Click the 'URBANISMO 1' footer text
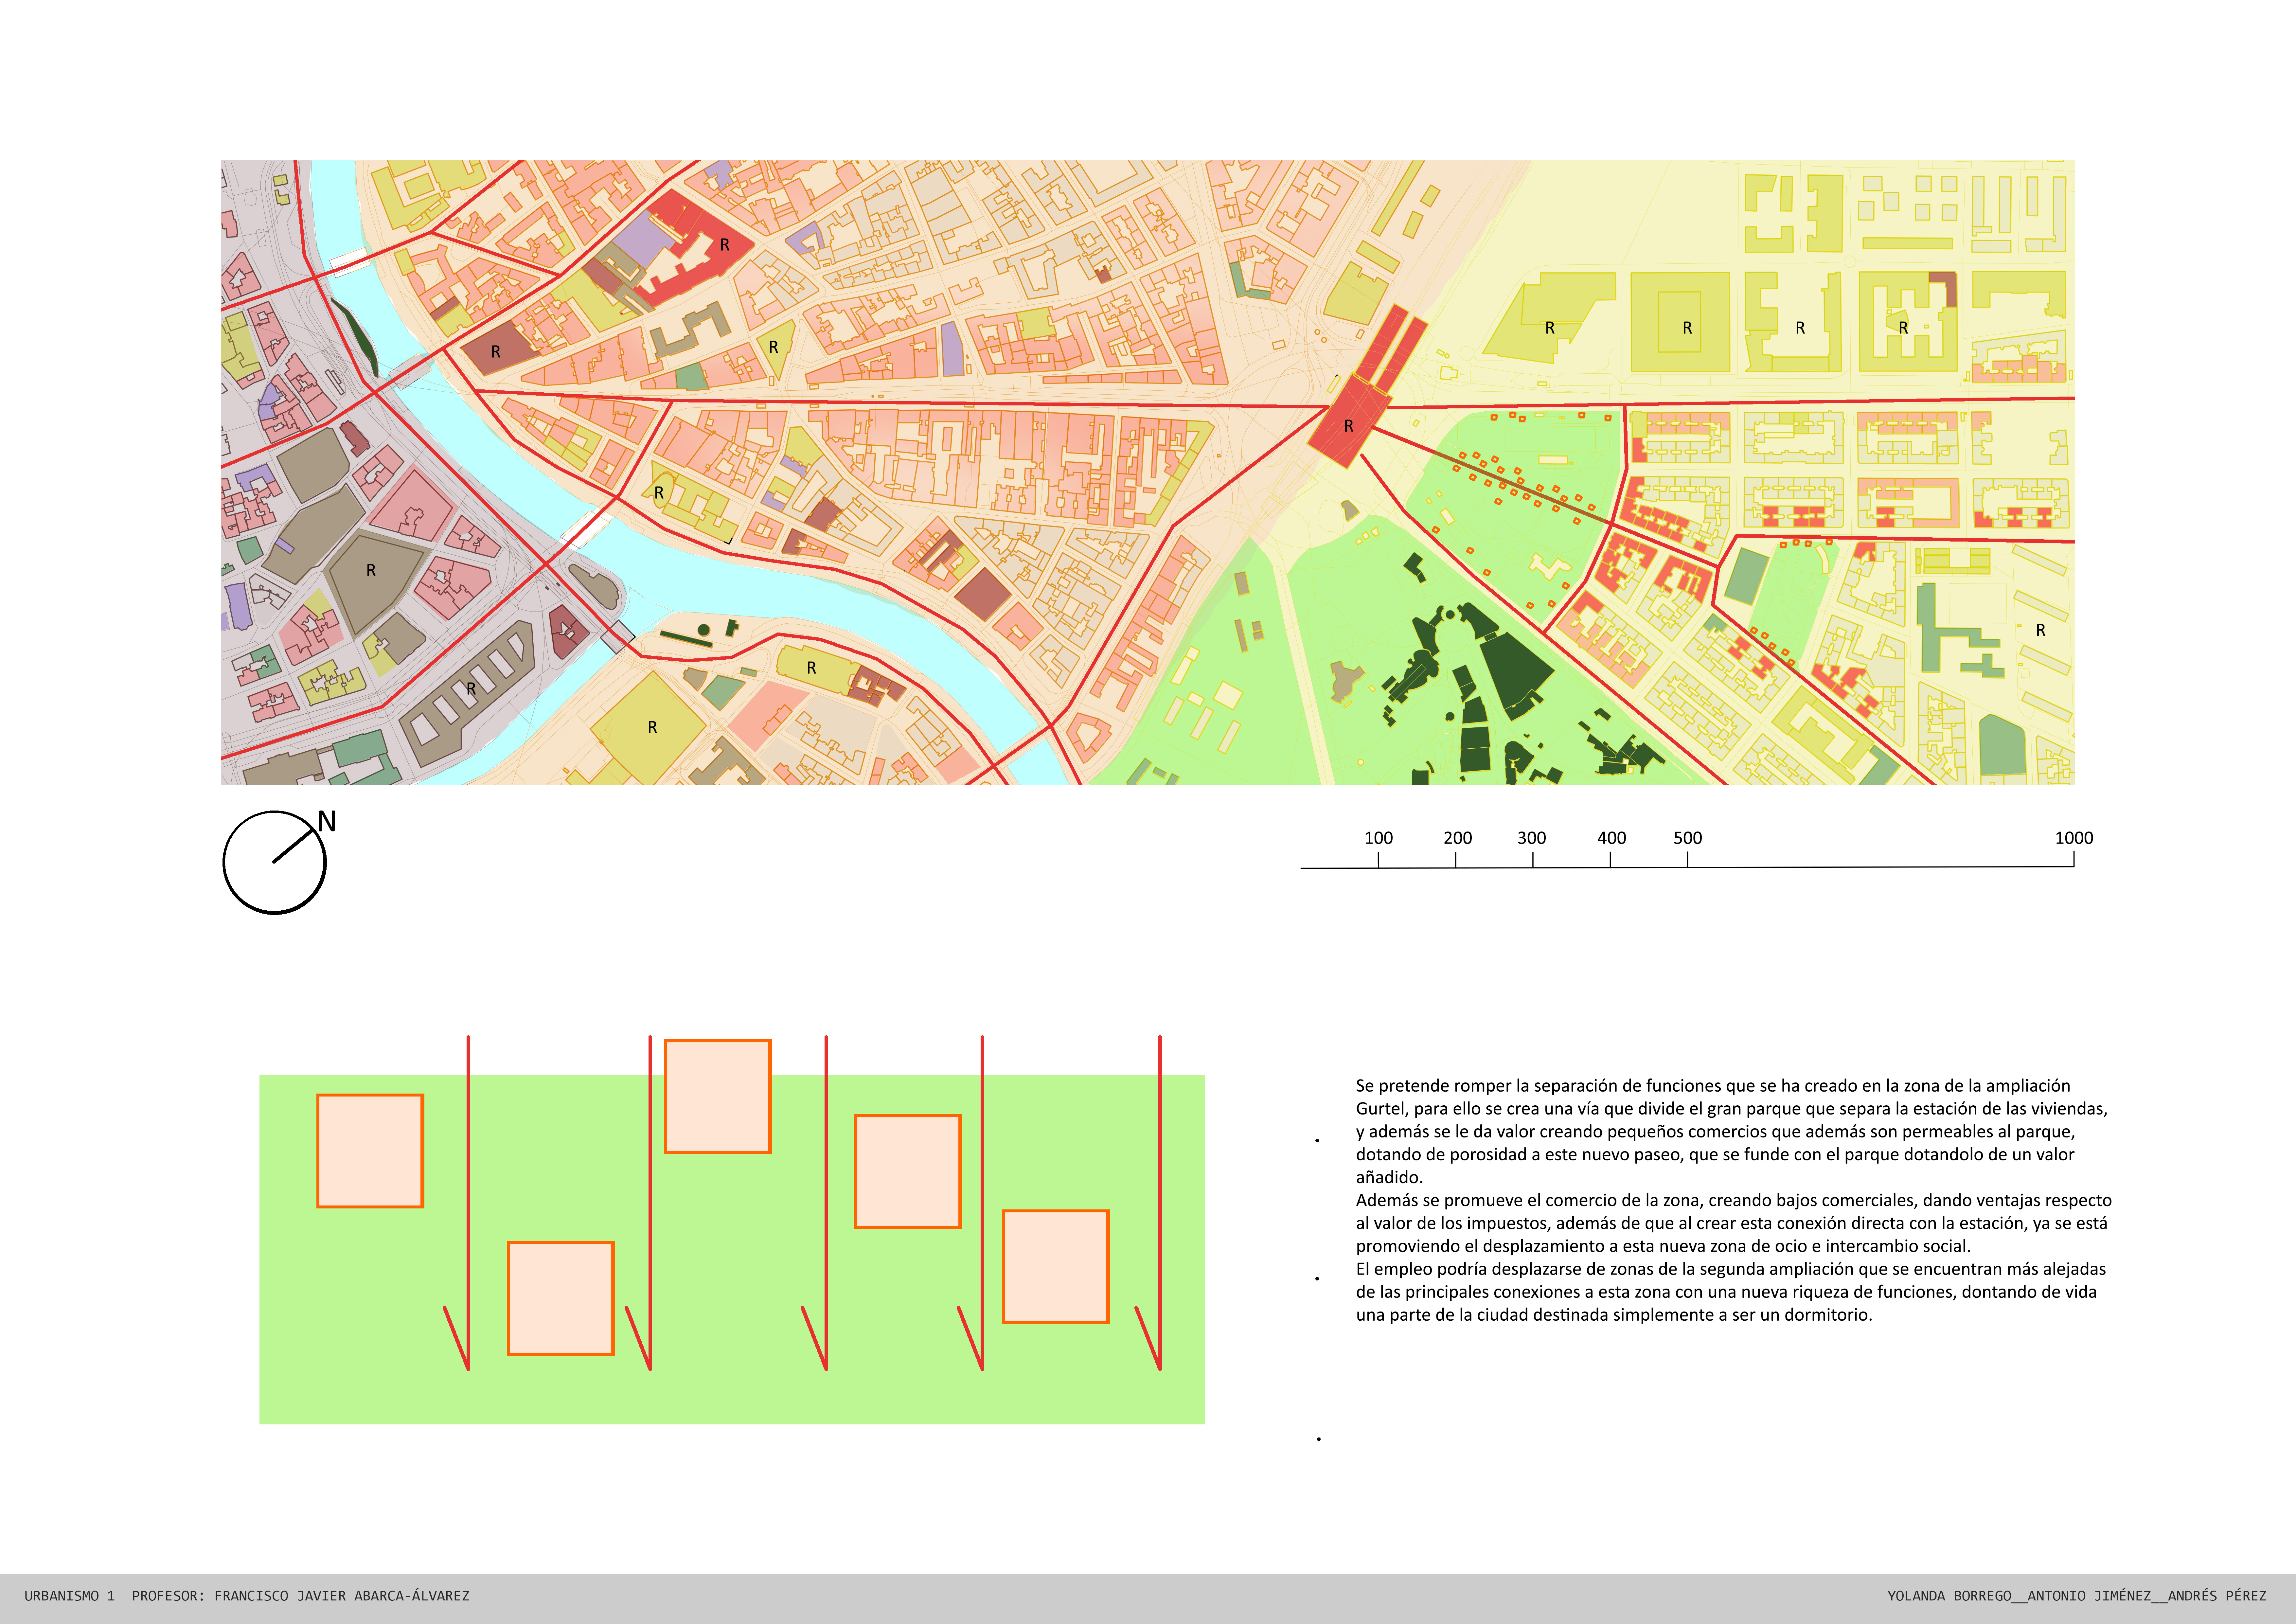 [70, 1596]
